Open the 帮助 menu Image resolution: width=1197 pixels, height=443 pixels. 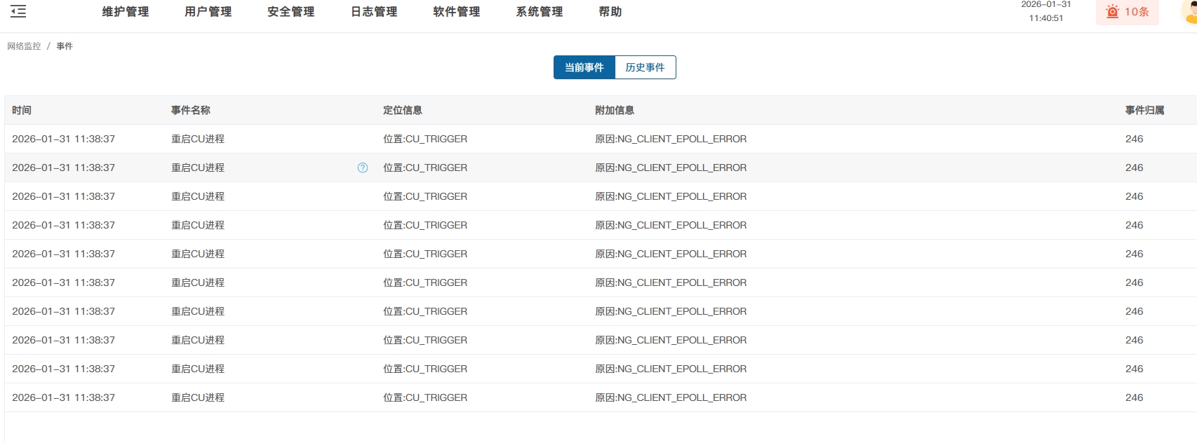pos(610,12)
